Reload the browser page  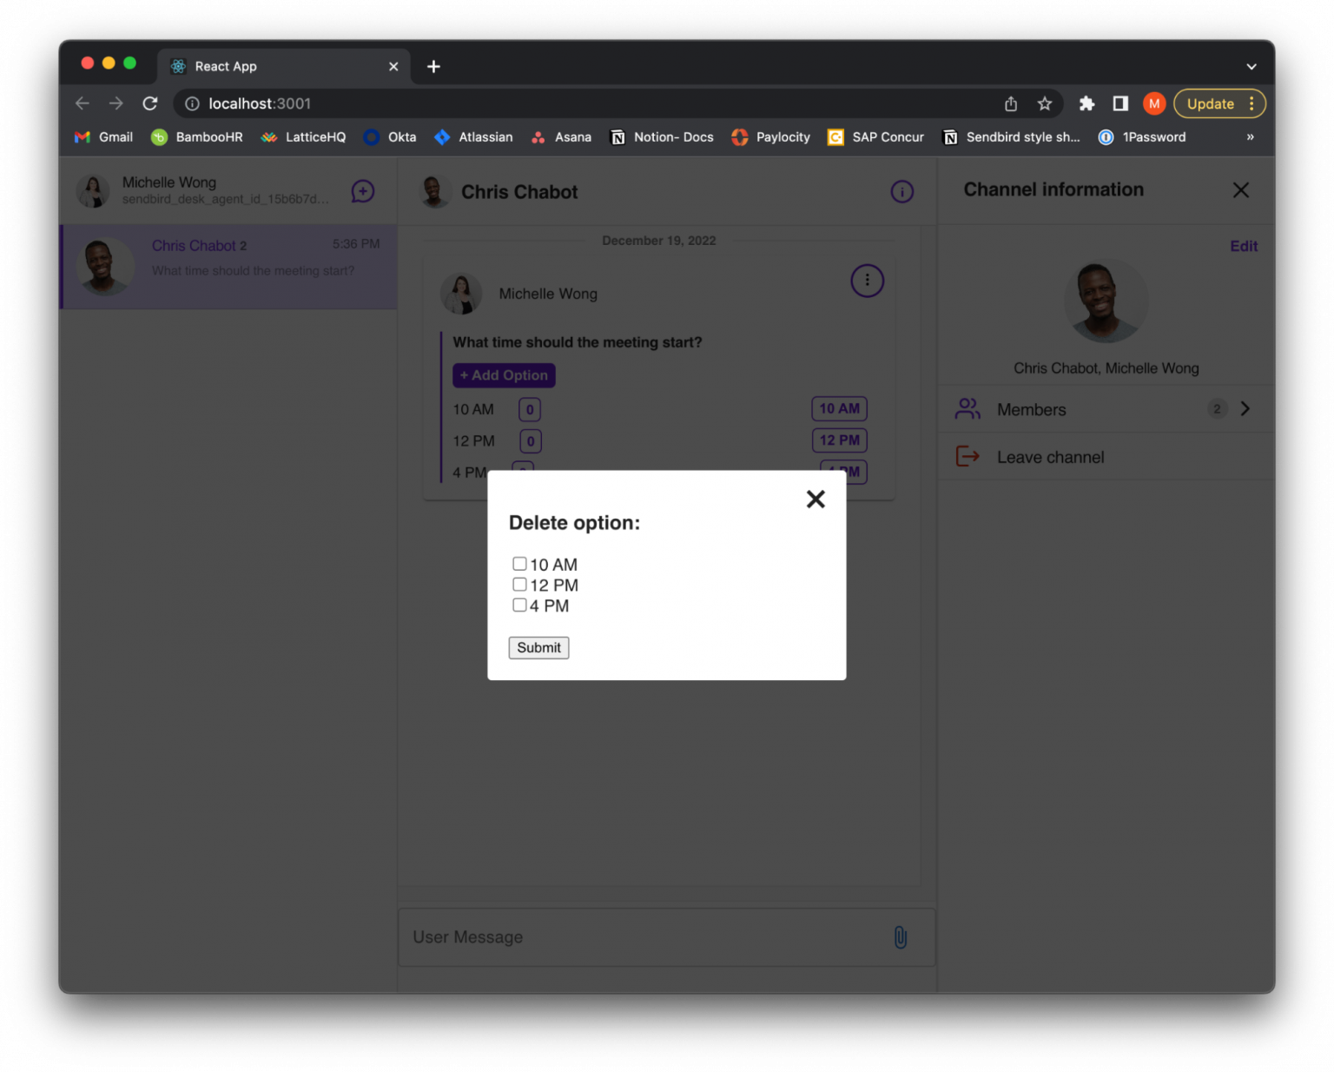(x=150, y=103)
